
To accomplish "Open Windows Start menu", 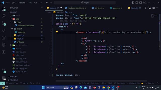I will [43, 87].
